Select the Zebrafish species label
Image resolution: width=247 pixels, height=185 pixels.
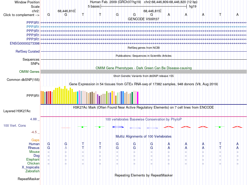click(32, 171)
